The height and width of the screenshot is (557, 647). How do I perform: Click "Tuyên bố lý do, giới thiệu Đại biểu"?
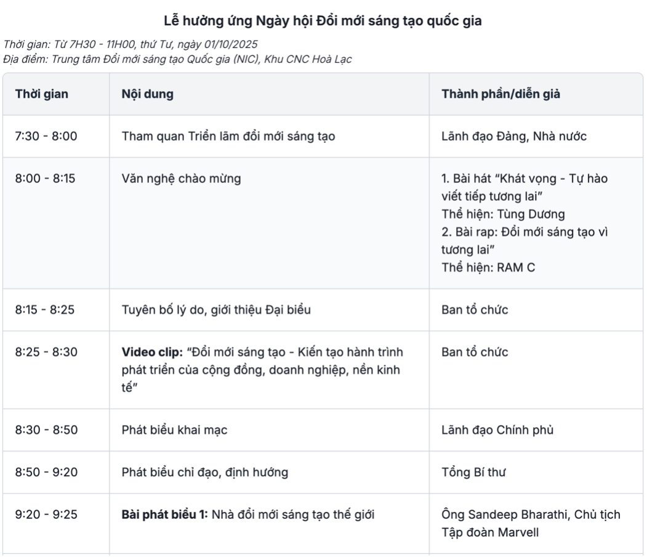216,309
